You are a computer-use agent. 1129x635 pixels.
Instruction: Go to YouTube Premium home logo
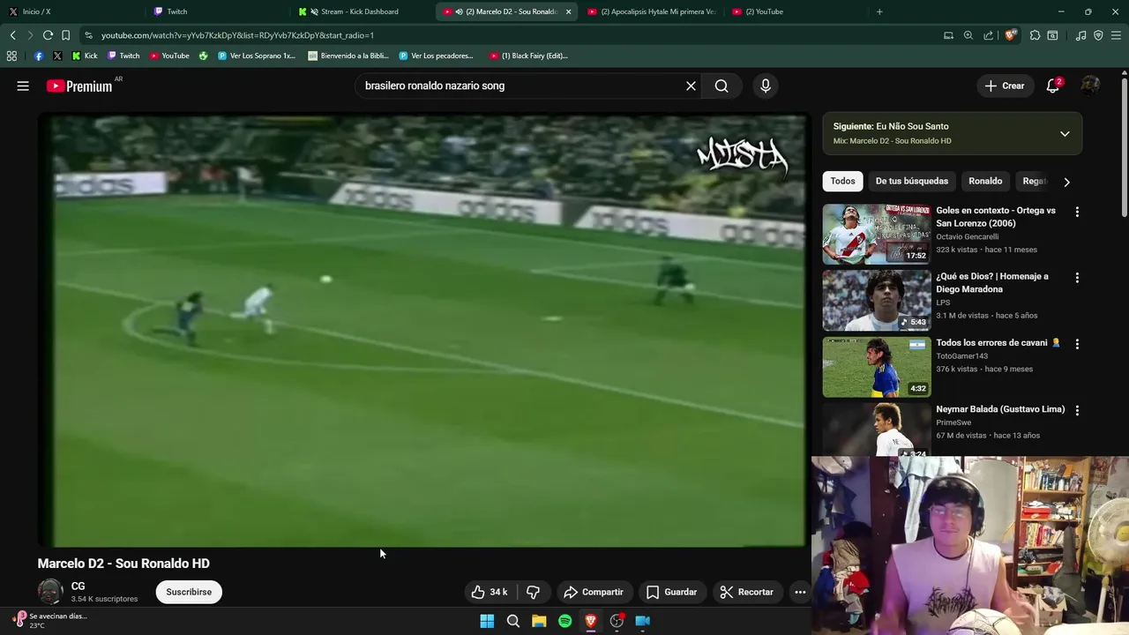tap(80, 86)
